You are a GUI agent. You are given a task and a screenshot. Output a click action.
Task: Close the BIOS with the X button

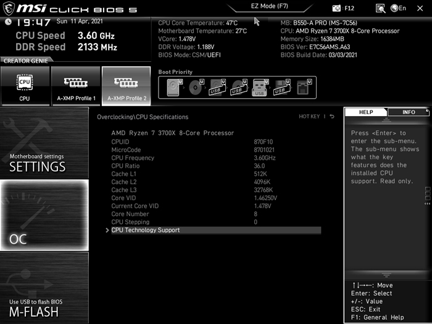pos(420,8)
